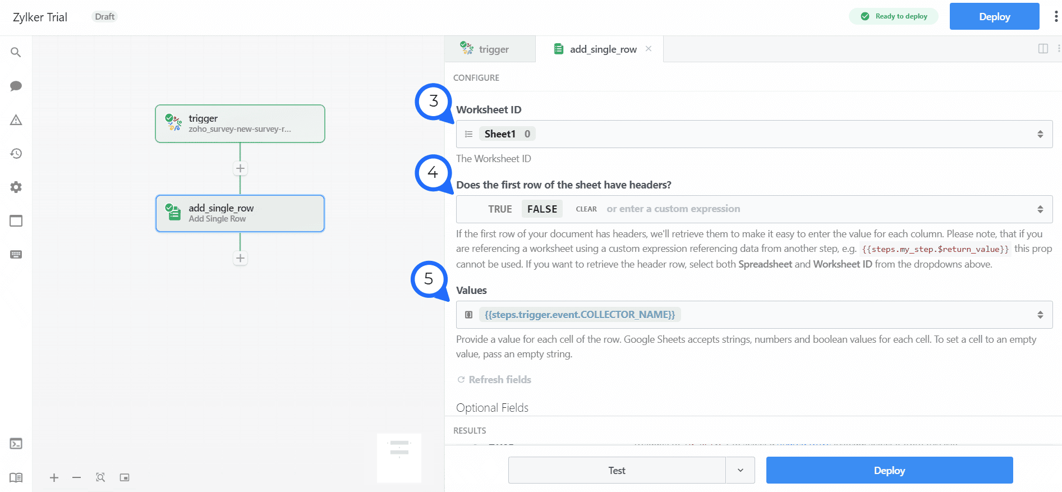1062x492 pixels.
Task: Select FALSE for first row headers
Action: [x=542, y=209]
